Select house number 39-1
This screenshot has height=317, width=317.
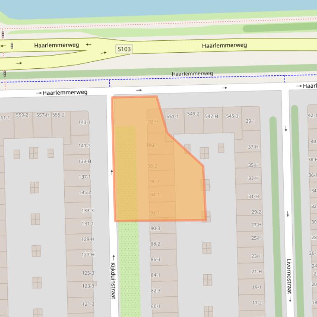(250, 121)
